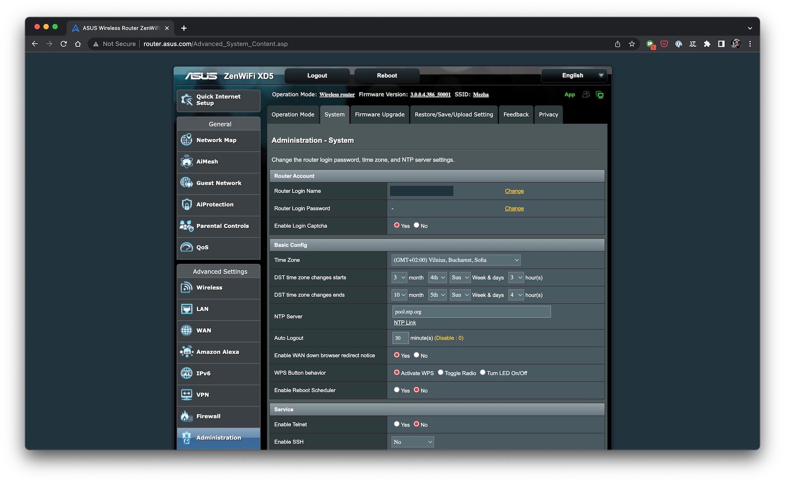Screen dimensions: 785x483
Task: Click the AiProtection sidebar icon
Action: pyautogui.click(x=187, y=204)
